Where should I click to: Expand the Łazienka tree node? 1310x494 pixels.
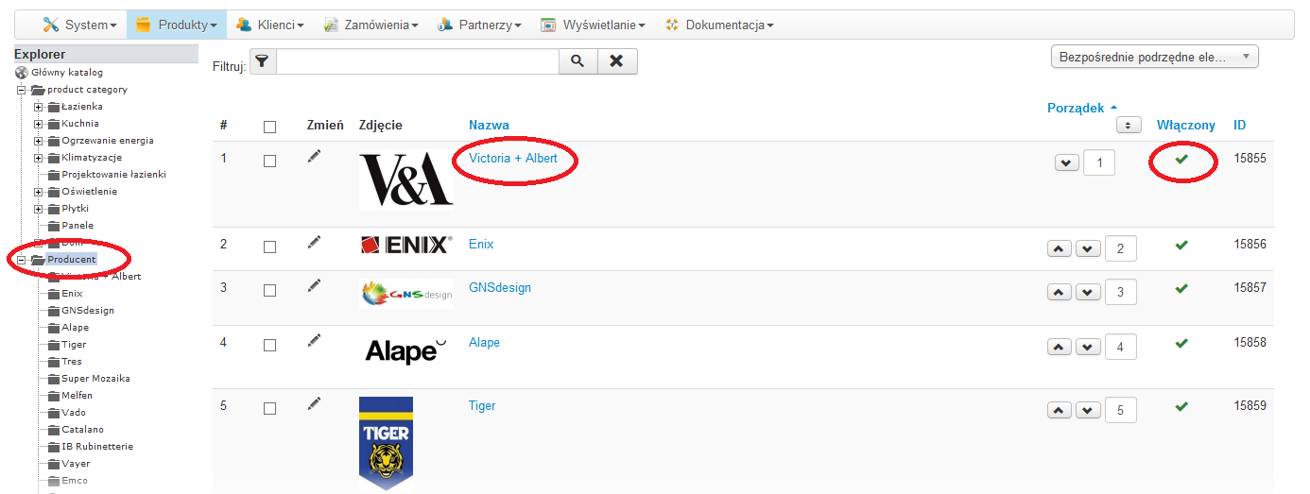pos(39,107)
